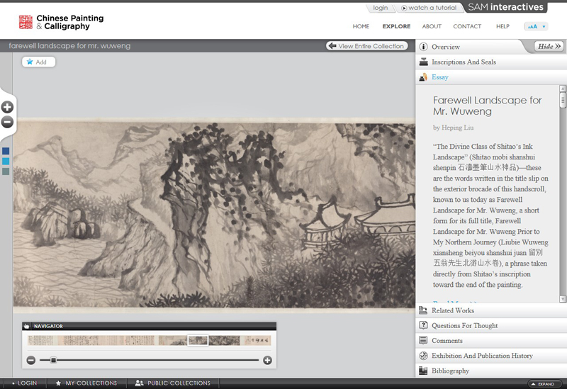Click the red seal logo of Chinese Painting & Calligraphy
567x389 pixels.
click(x=26, y=22)
